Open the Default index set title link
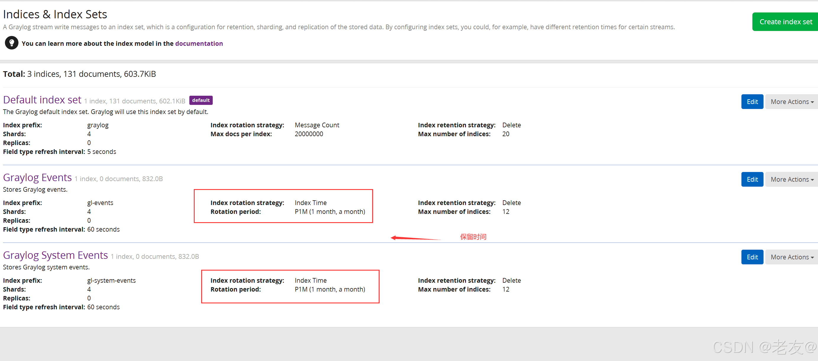 [42, 100]
